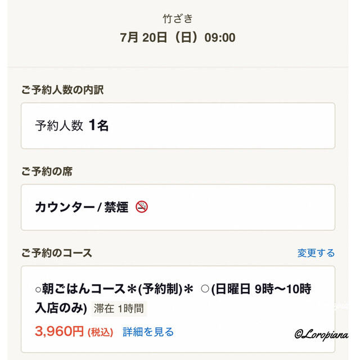Click the (税込) tax label
Image resolution: width=360 pixels, height=360 pixels.
101,332
